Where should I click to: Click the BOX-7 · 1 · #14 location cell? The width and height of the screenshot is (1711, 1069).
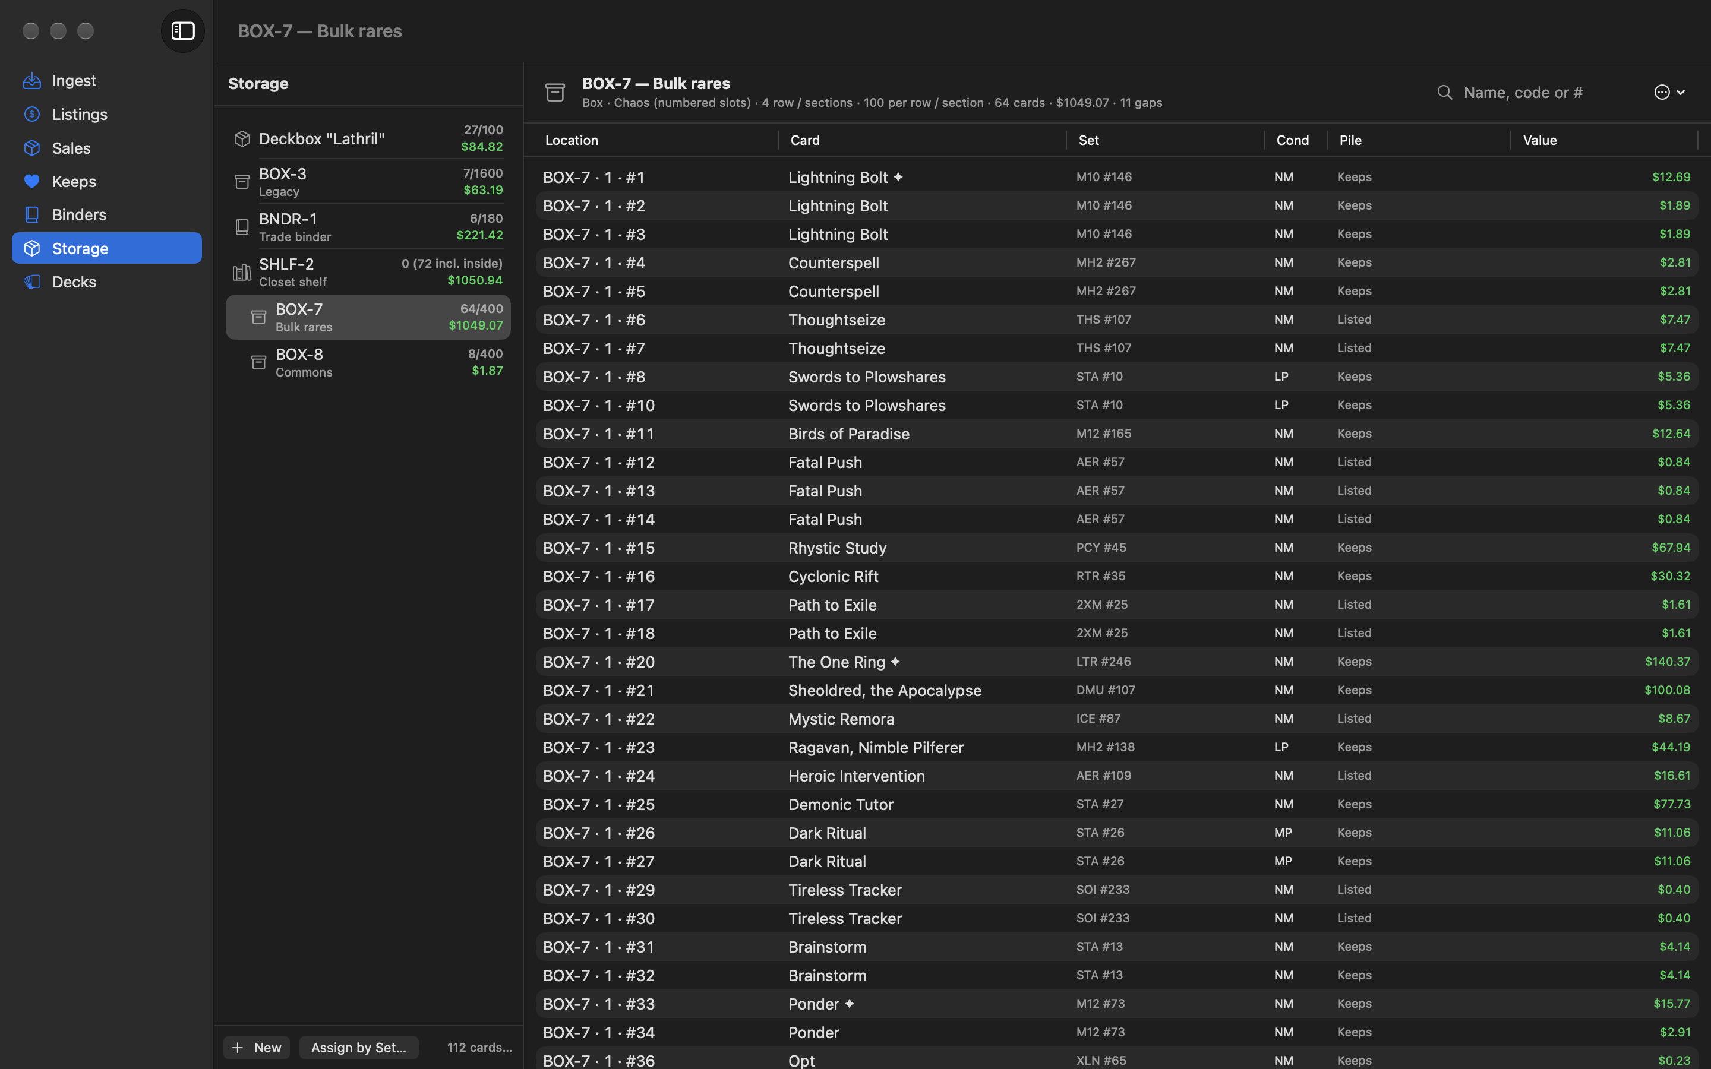599,520
